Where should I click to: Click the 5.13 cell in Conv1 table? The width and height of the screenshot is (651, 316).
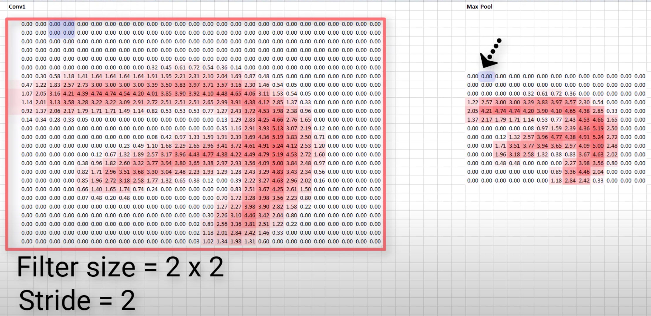277,128
